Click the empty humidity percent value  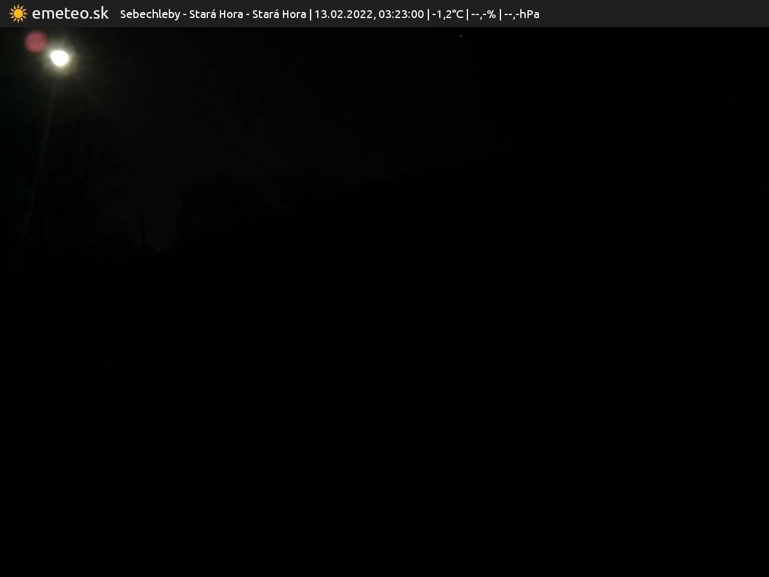coord(483,14)
